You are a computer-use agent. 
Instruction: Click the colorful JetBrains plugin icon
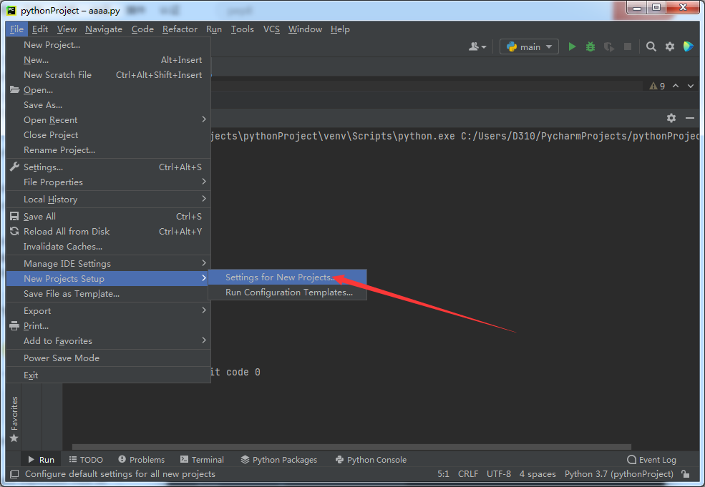(689, 46)
